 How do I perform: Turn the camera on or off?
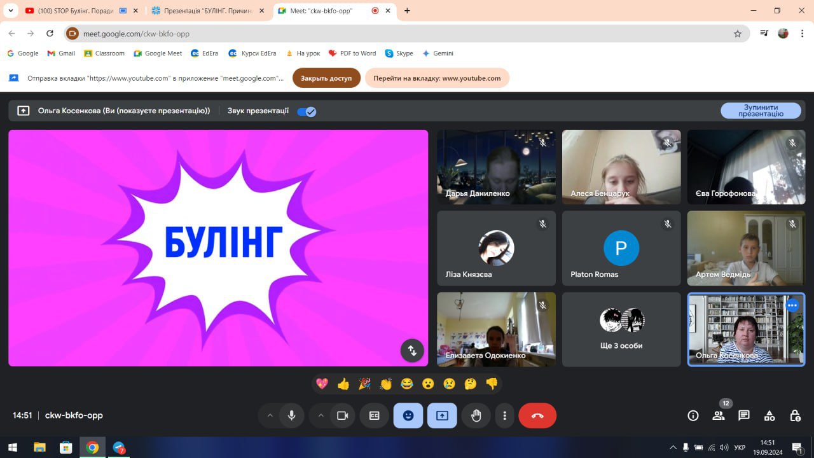342,415
